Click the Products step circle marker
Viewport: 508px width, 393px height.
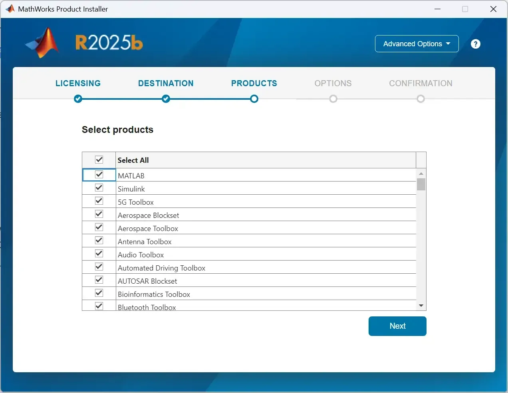(x=254, y=99)
